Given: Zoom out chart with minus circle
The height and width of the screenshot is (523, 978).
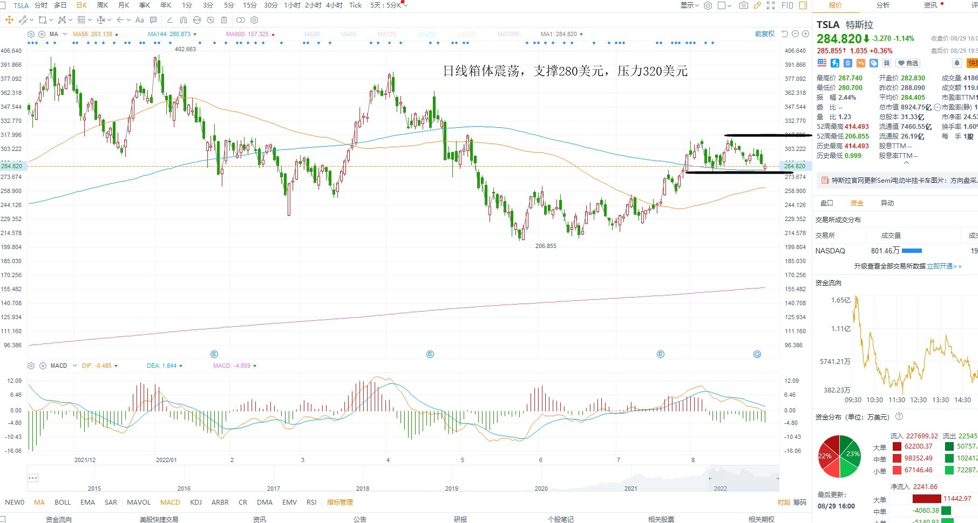Looking at the screenshot, I should (x=795, y=34).
